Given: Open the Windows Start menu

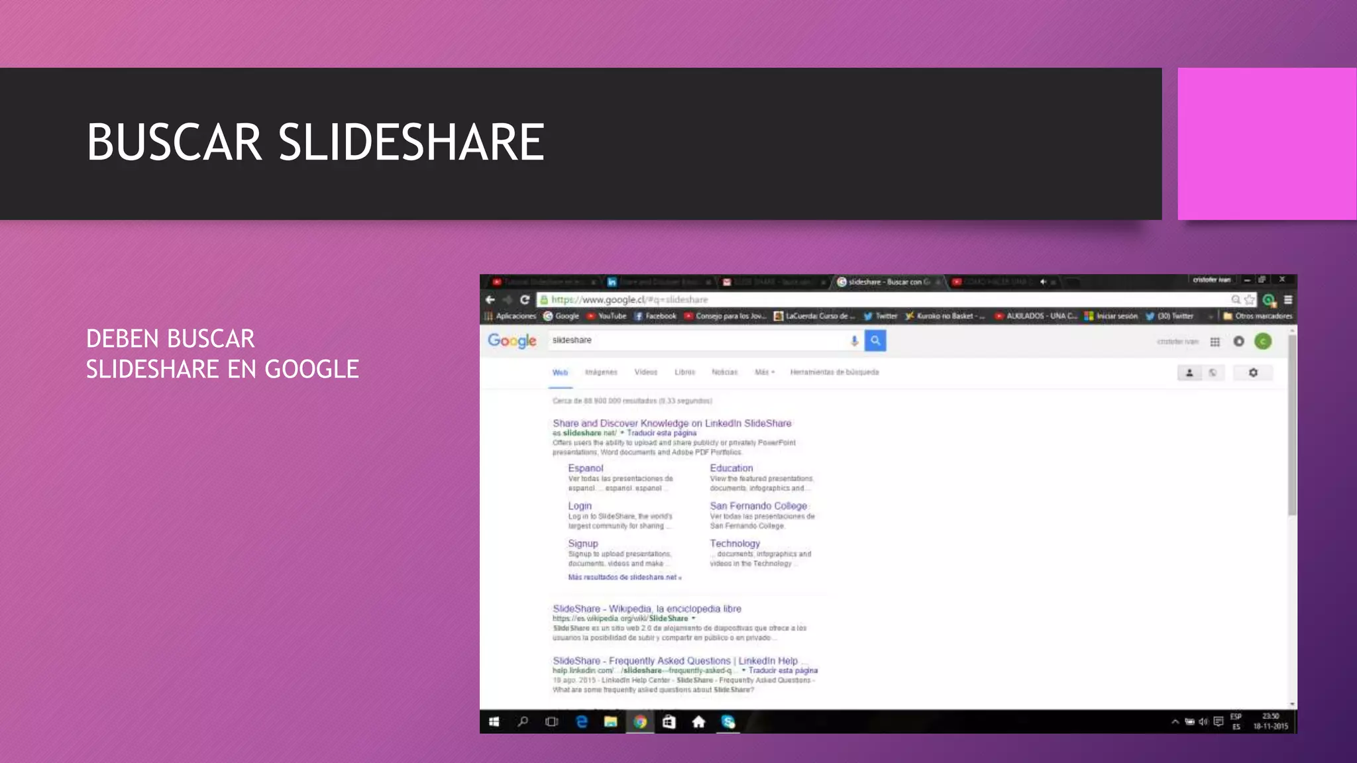Looking at the screenshot, I should (x=494, y=722).
